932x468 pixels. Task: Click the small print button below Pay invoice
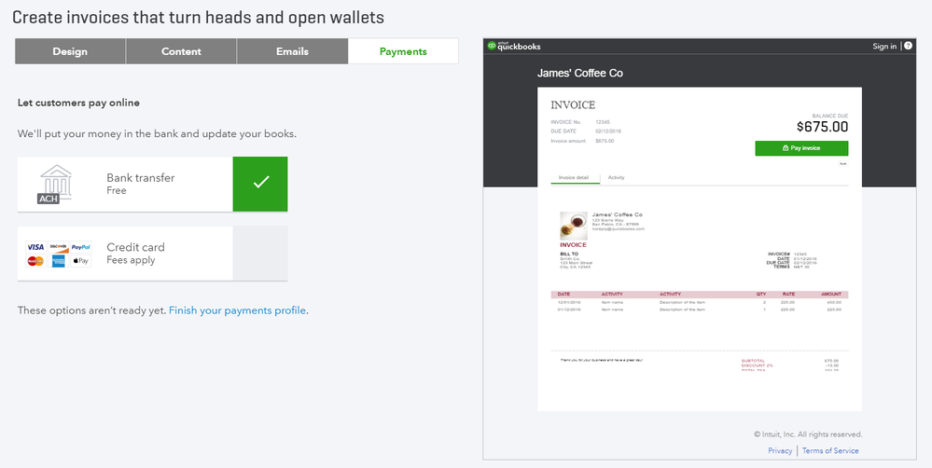[842, 163]
